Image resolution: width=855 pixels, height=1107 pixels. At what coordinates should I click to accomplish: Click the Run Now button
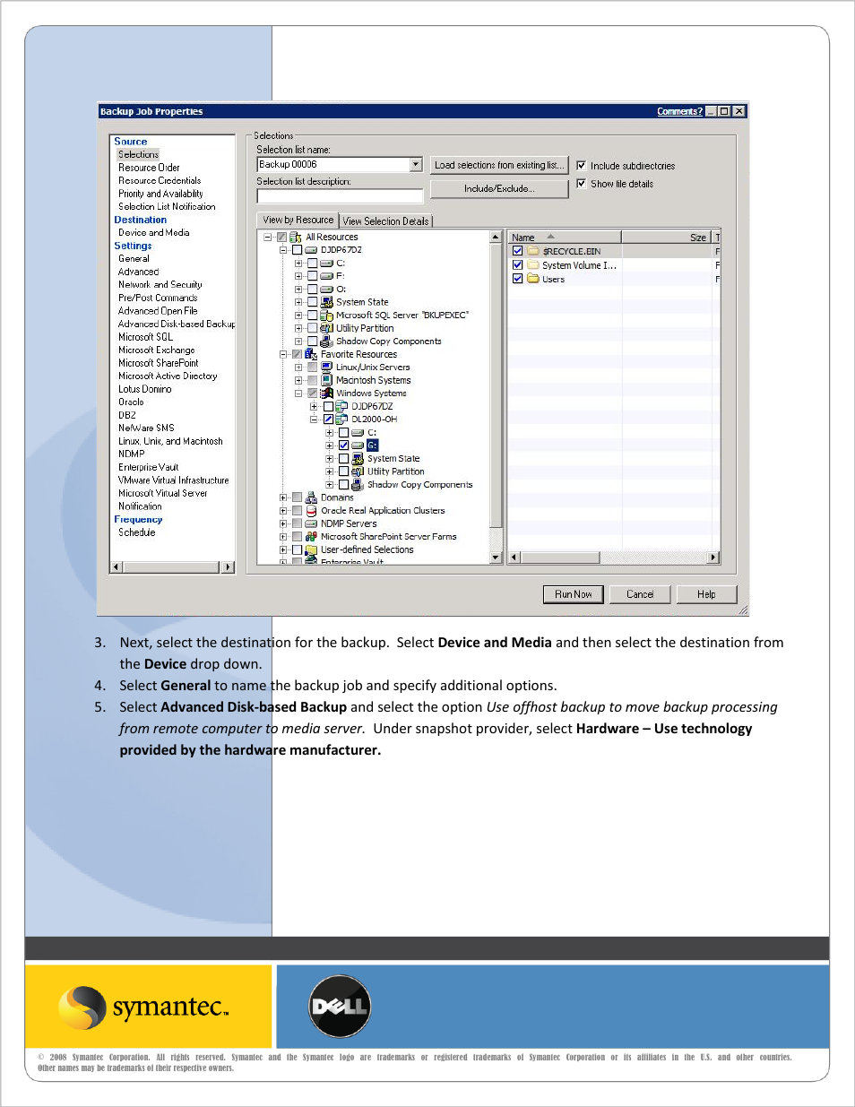pos(574,594)
